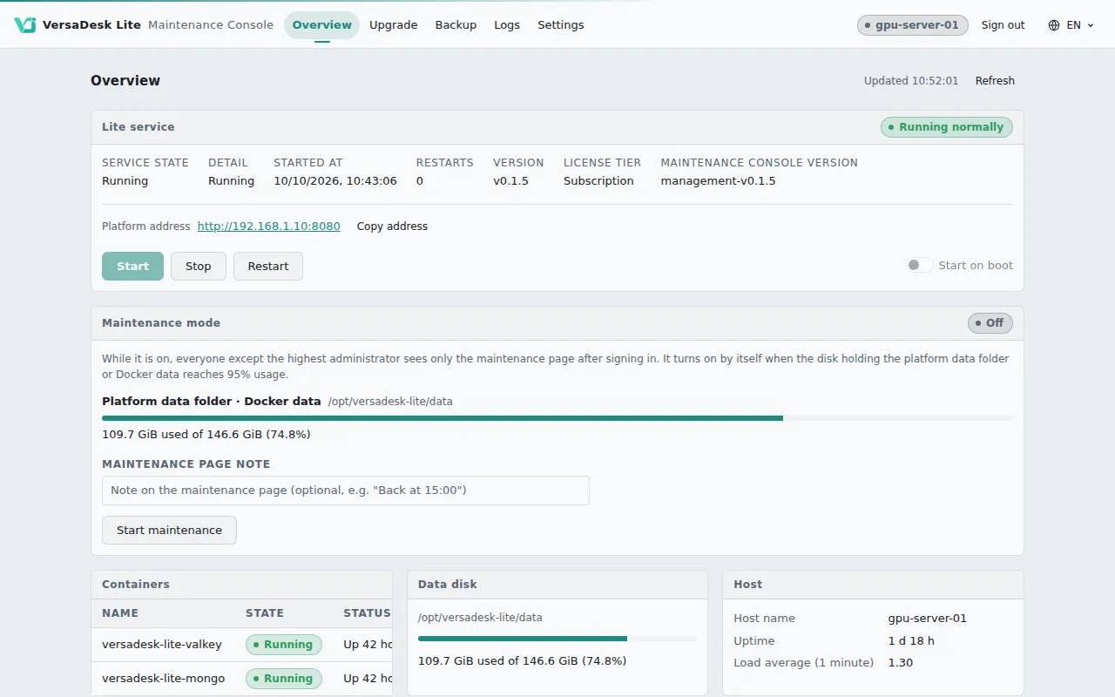This screenshot has width=1115, height=697.
Task: Restart the Lite service
Action: tap(268, 267)
